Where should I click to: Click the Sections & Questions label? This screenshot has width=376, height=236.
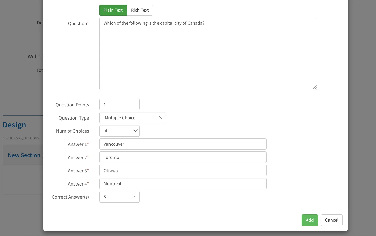click(21, 138)
